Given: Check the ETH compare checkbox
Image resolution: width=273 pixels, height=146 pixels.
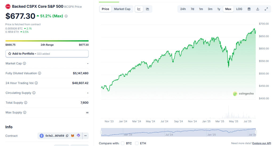Looking at the screenshot, I should 137,143.
